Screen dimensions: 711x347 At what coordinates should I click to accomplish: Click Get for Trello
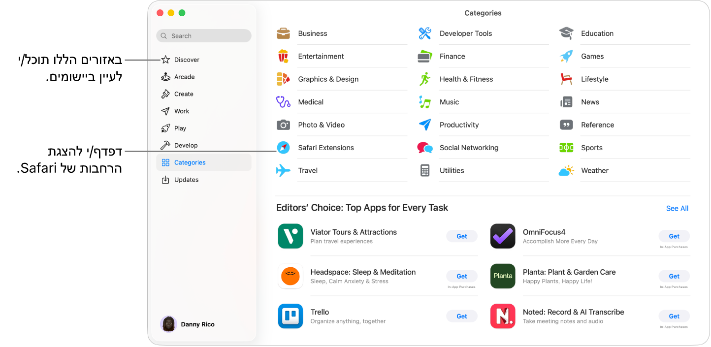pos(462,316)
